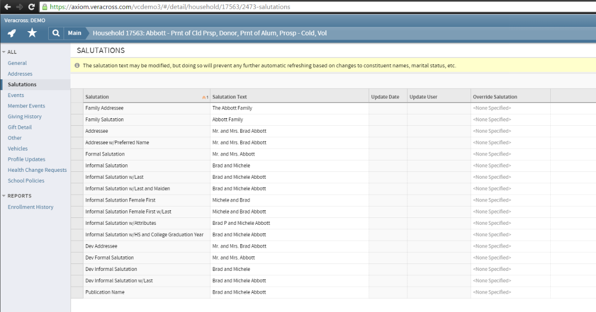The height and width of the screenshot is (312, 596).
Task: Open search with magnifying glass icon
Action: click(x=56, y=33)
